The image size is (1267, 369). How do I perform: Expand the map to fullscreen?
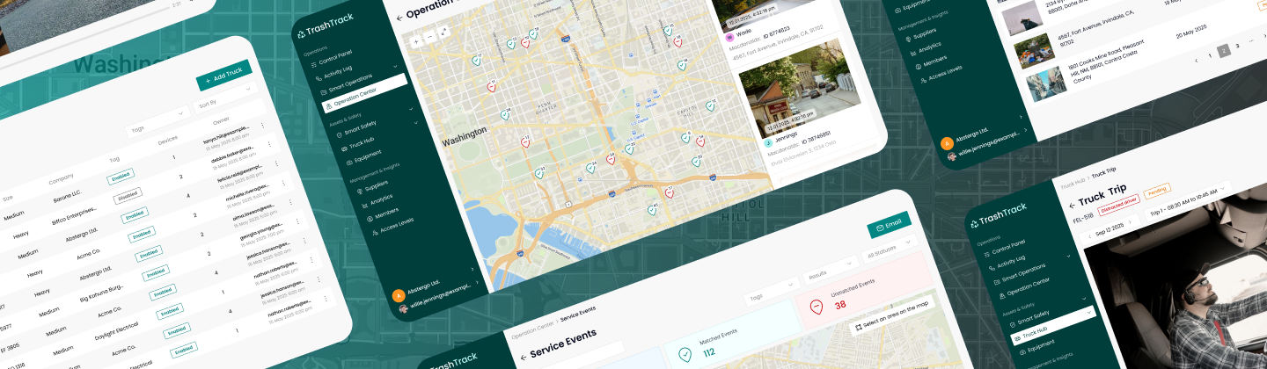tap(443, 32)
